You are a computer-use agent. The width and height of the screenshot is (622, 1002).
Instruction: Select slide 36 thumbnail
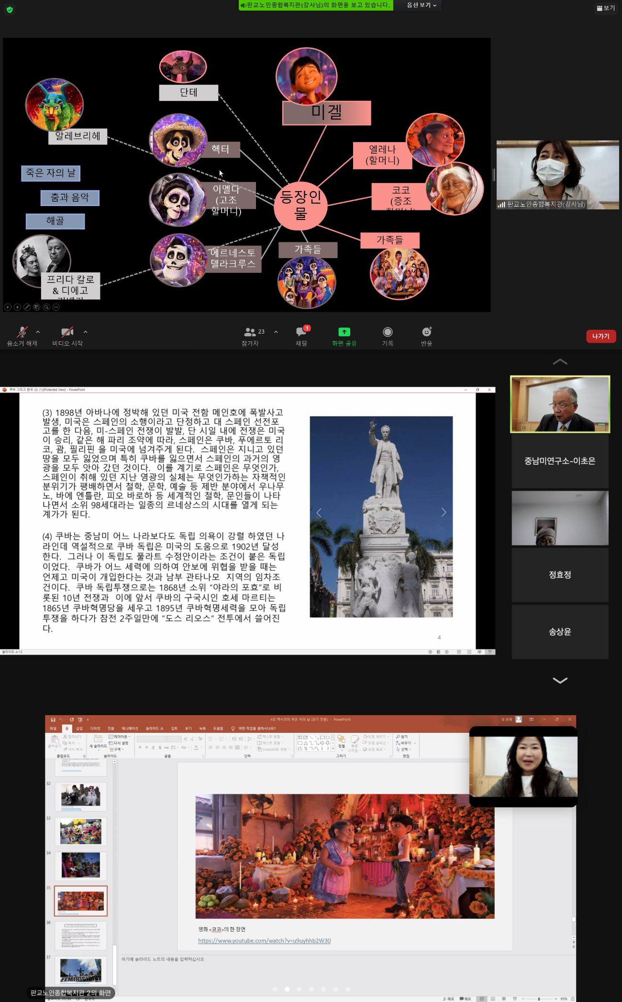point(81,936)
